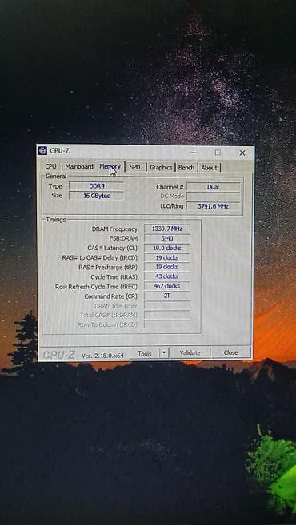Screen dimensions: 296x525
Task: Click the LLC/Ring value 3791.6 MHz
Action: coord(214,206)
